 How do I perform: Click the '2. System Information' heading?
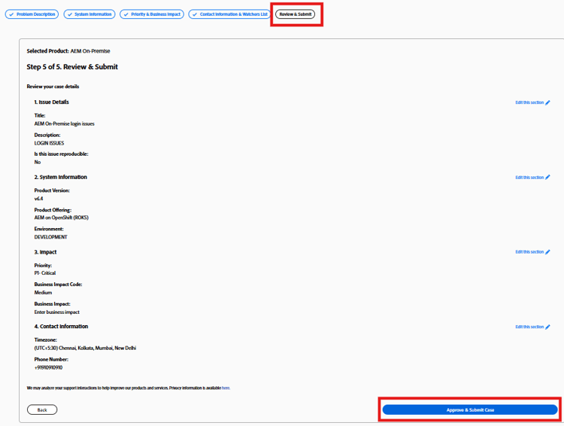pyautogui.click(x=61, y=177)
